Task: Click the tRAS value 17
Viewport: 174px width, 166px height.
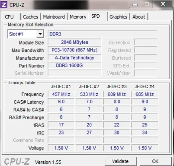Action: point(61,125)
